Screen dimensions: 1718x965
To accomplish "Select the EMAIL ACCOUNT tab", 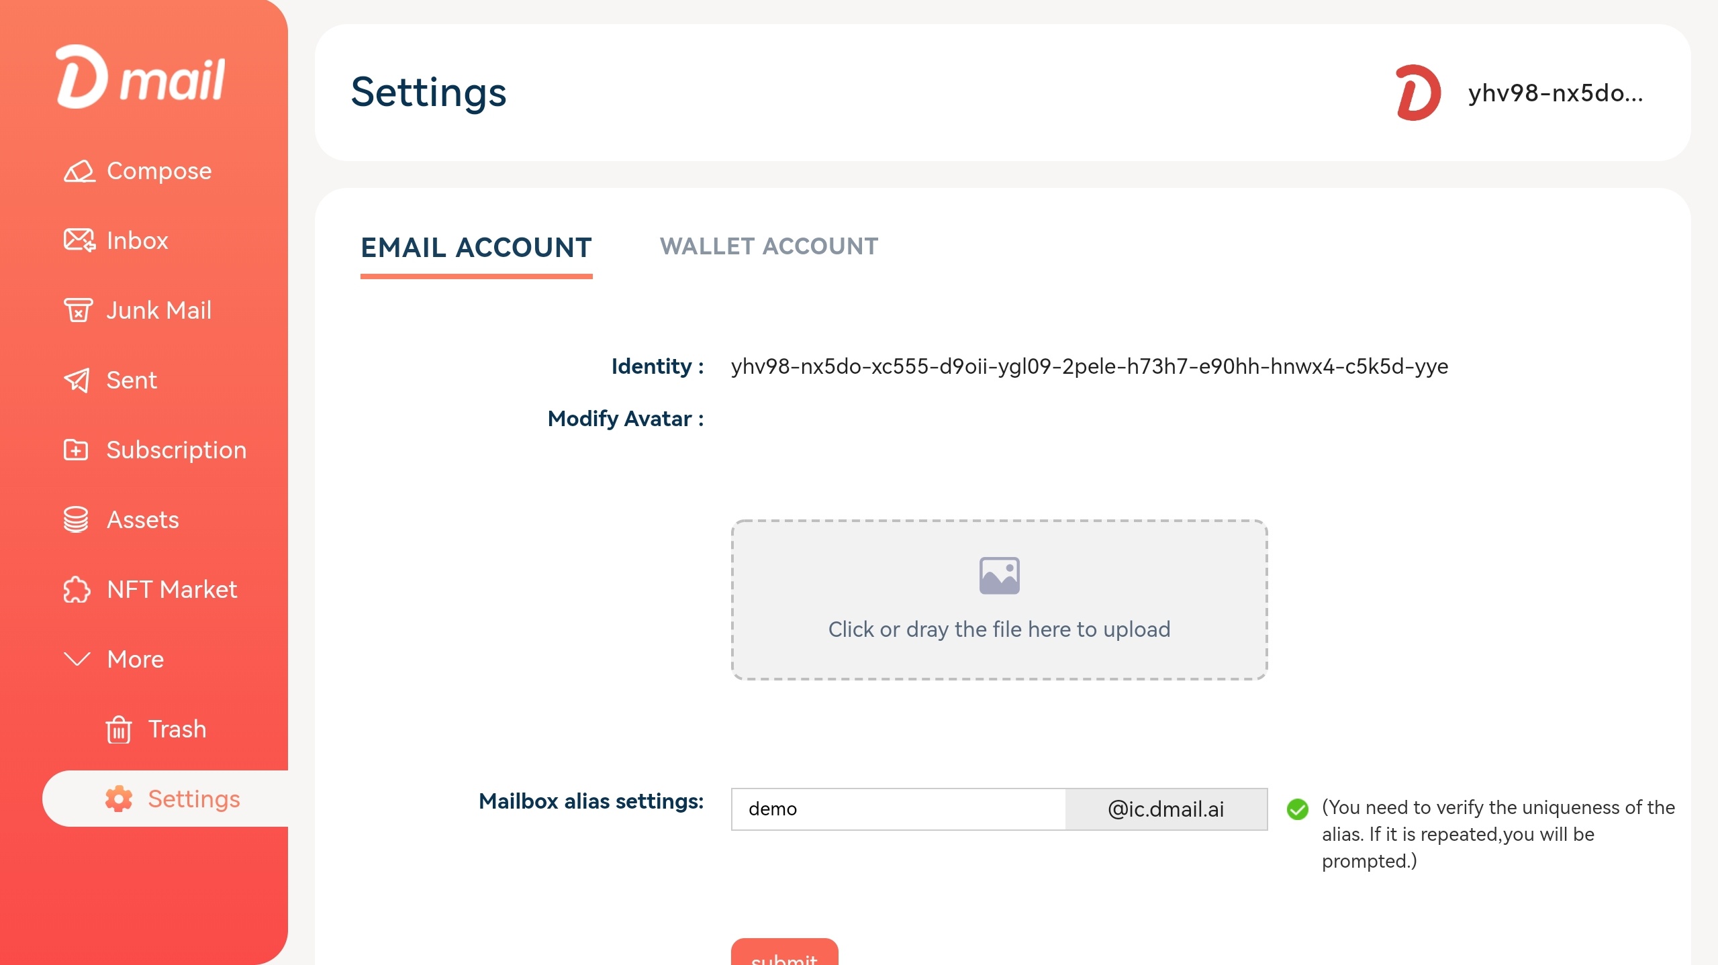I will [x=476, y=247].
